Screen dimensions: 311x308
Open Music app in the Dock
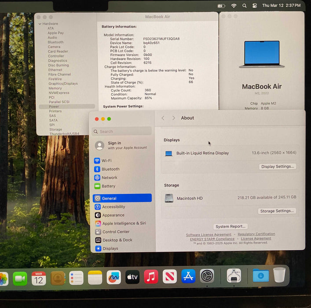[151, 276]
